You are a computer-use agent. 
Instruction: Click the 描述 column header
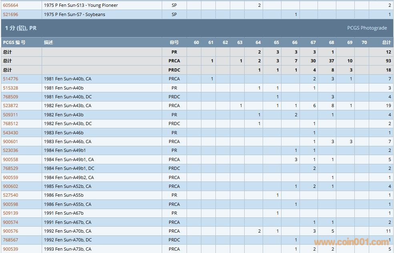pos(48,42)
